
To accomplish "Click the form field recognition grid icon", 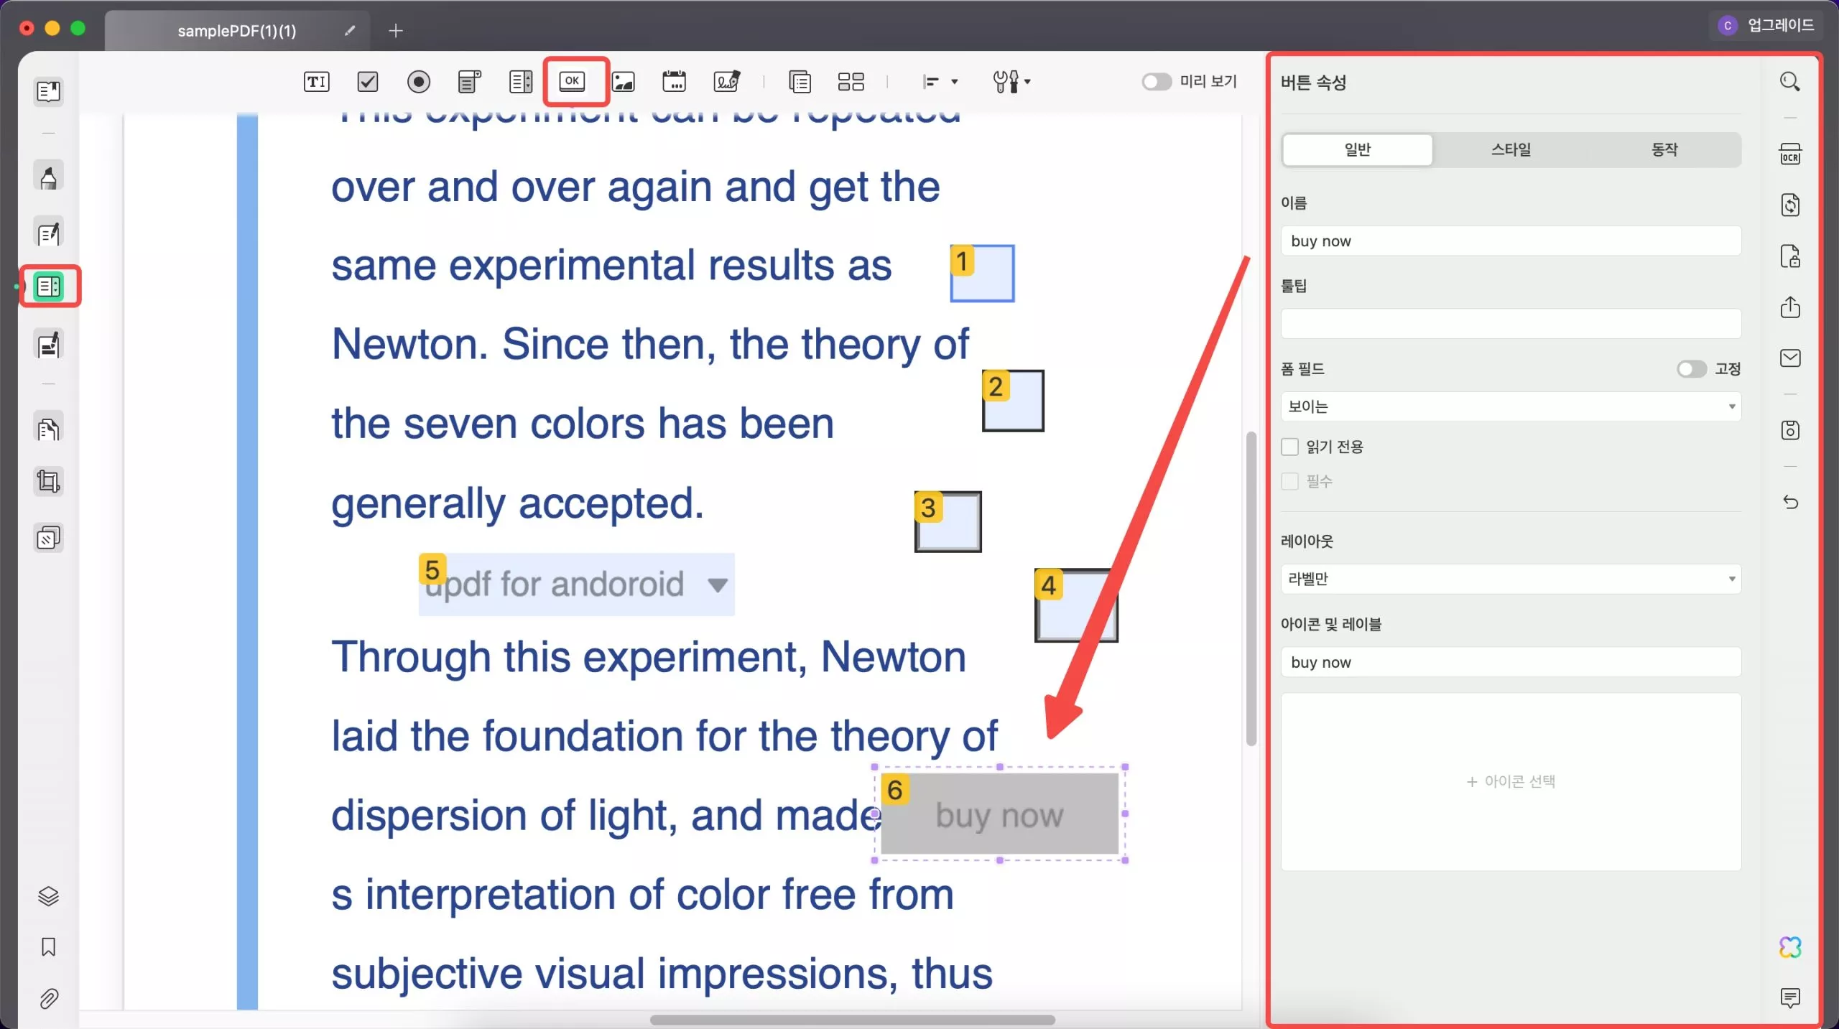I will coord(851,81).
